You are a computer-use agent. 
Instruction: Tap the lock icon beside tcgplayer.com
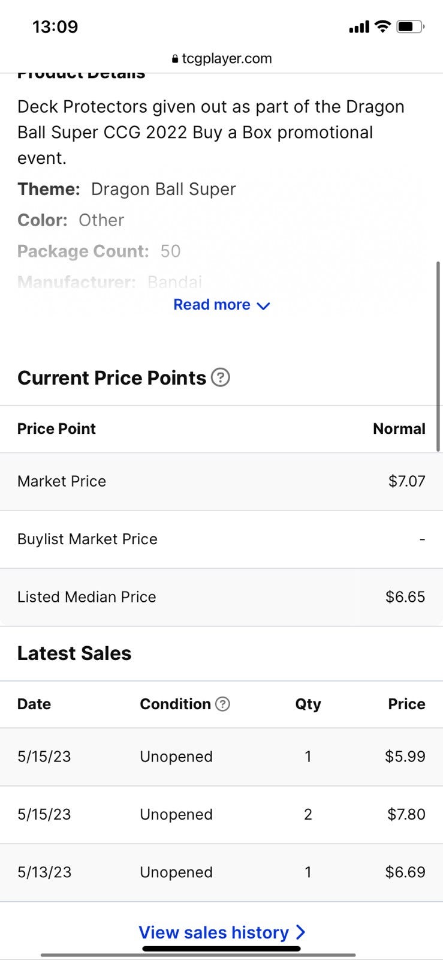click(175, 59)
